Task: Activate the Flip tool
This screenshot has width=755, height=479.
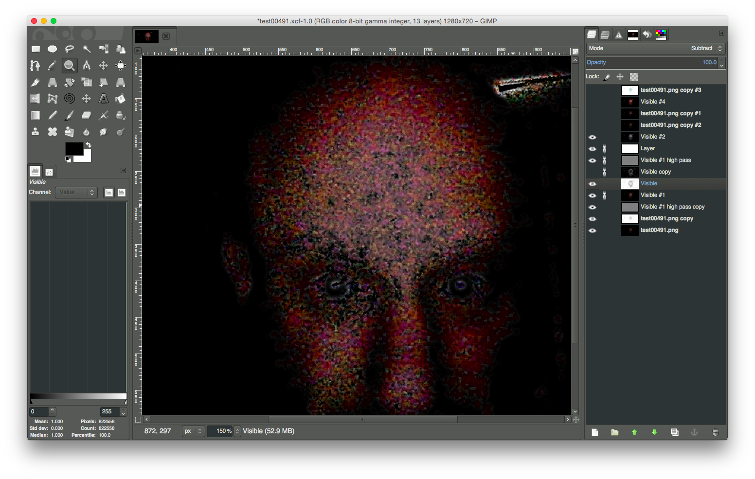Action: coord(36,99)
